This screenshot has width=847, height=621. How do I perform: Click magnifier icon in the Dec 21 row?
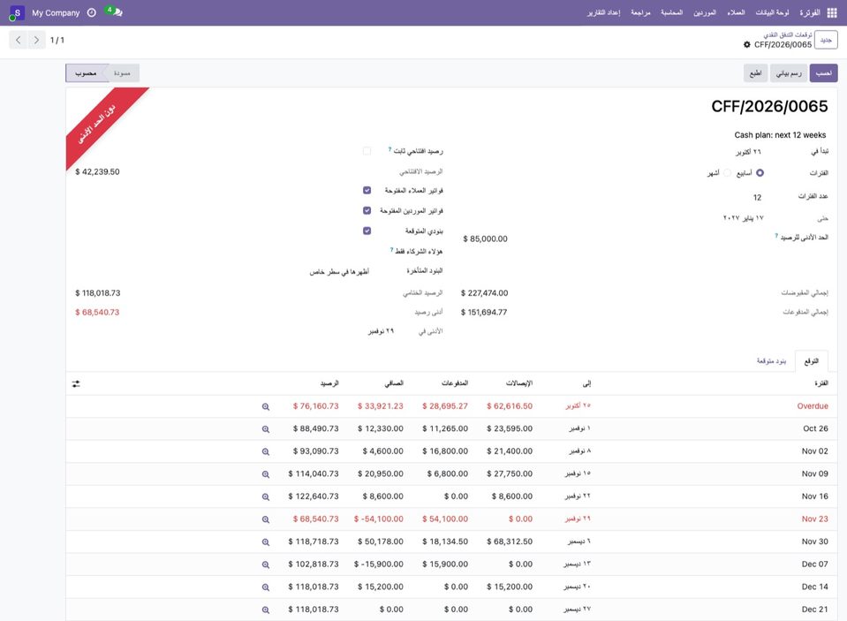pyautogui.click(x=265, y=610)
